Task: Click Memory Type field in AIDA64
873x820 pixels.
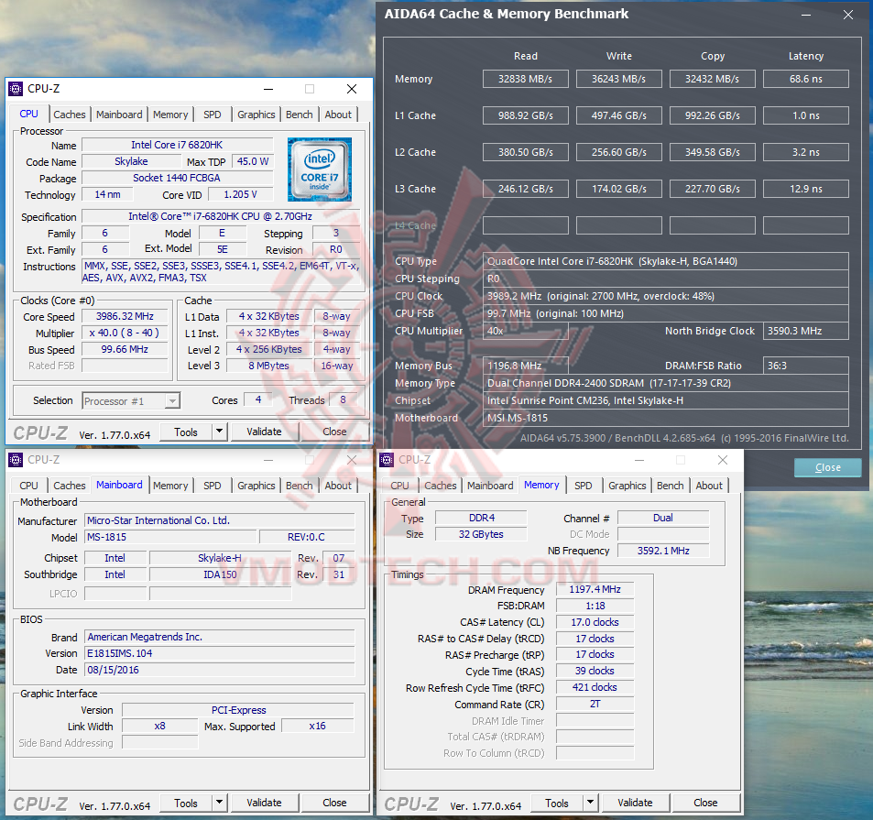Action: [x=666, y=383]
